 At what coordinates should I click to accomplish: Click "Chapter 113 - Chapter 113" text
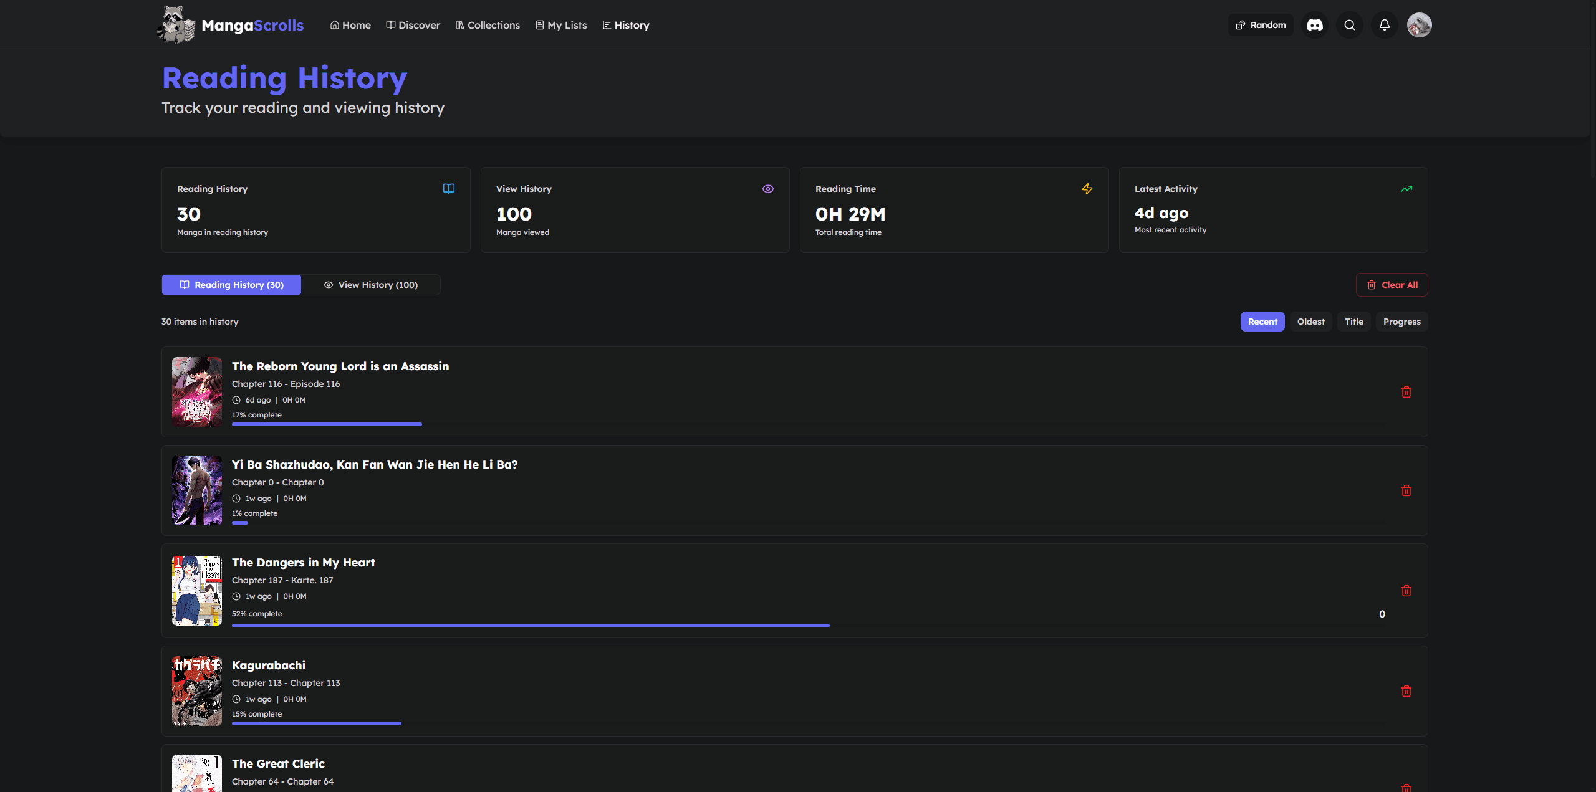(286, 683)
